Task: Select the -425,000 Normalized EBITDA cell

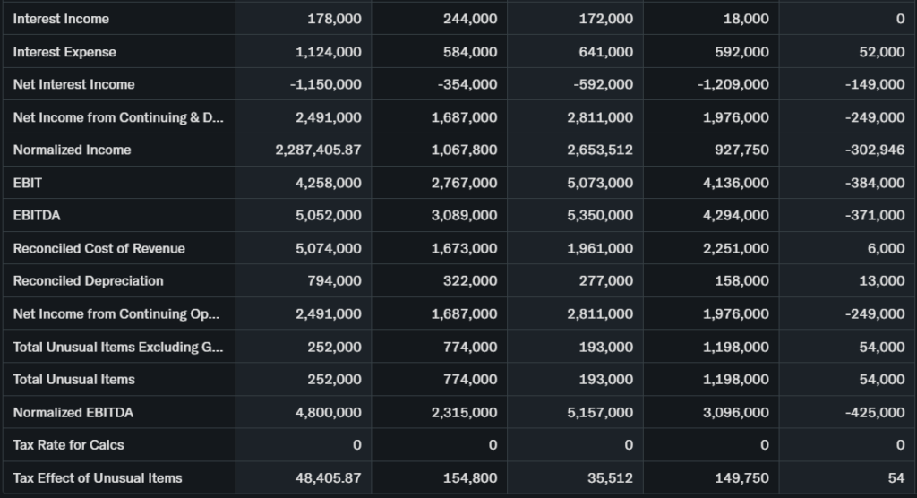Action: pos(874,412)
